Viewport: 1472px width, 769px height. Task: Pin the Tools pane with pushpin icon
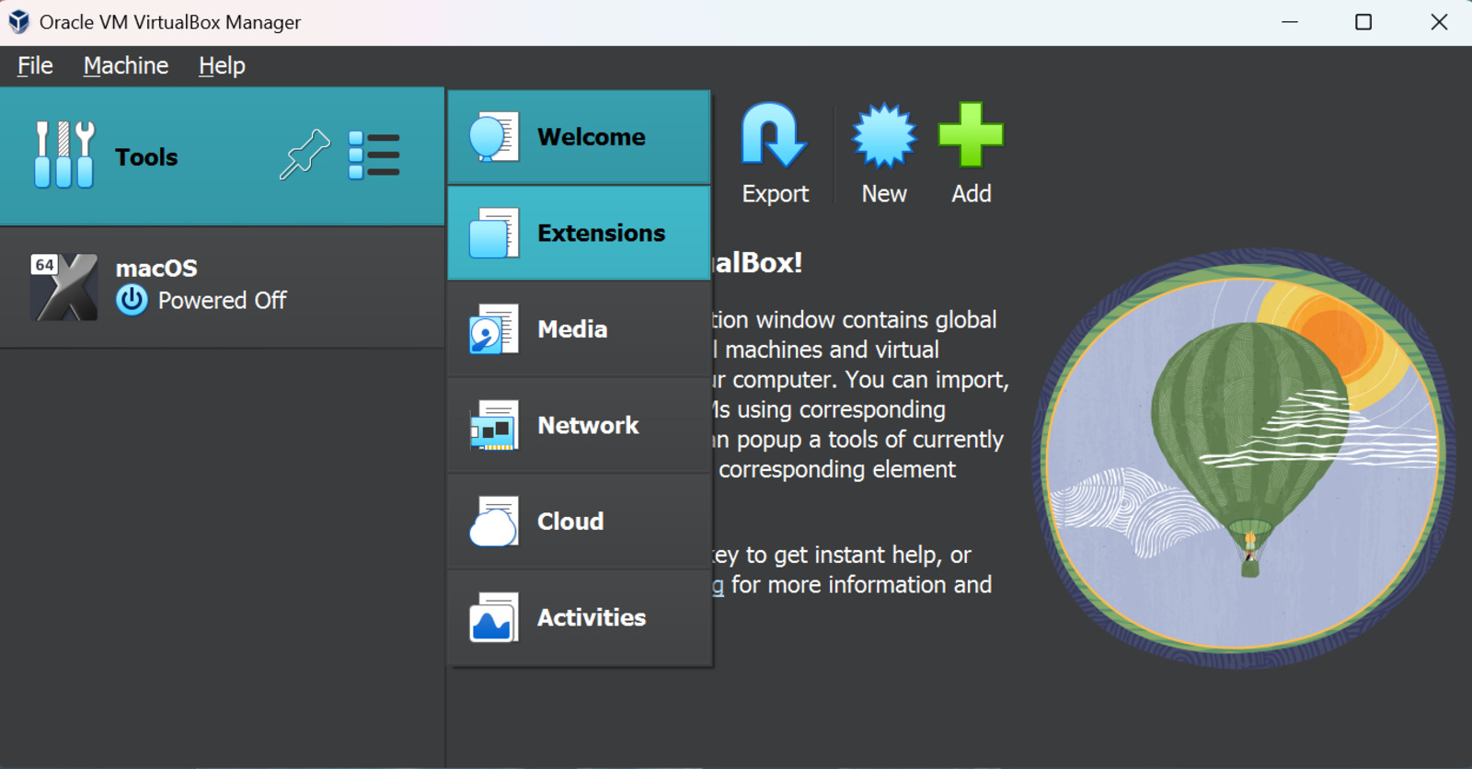point(305,155)
